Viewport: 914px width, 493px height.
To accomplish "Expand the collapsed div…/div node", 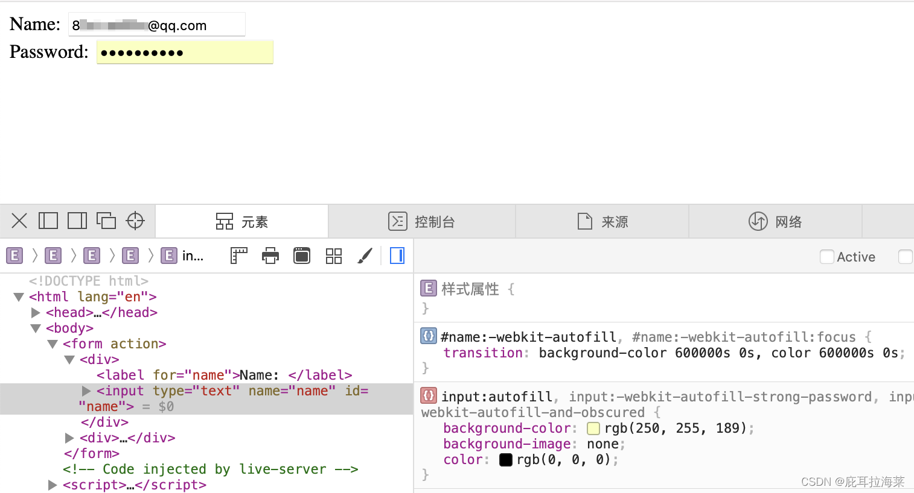I will coord(69,438).
